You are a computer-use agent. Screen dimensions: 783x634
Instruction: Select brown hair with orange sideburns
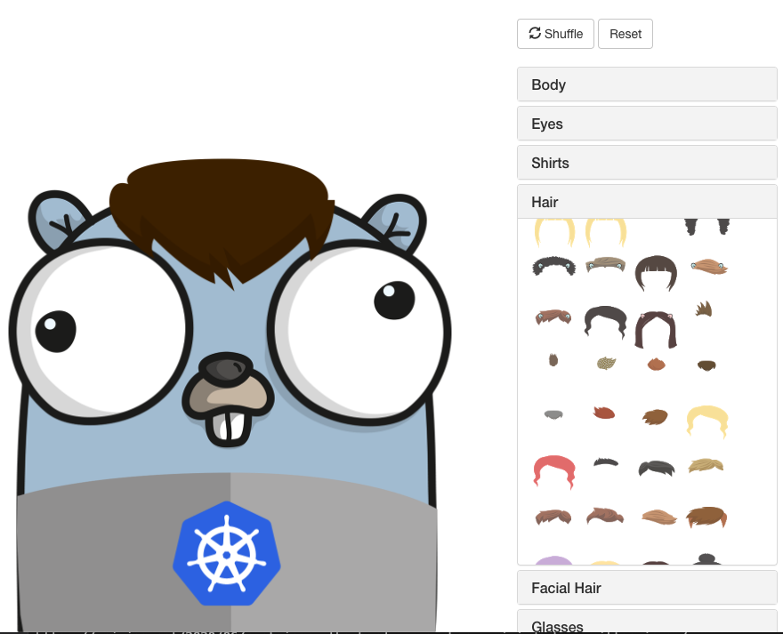(706, 518)
